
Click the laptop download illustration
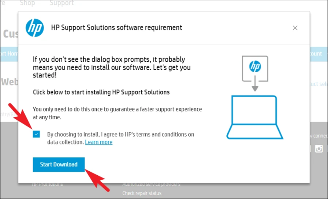pyautogui.click(x=255, y=97)
